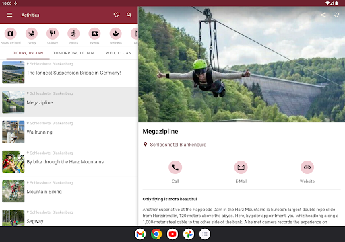Screen dimensions: 345x242
Task: Open favorites from the Activities header heart
Action: [117, 15]
